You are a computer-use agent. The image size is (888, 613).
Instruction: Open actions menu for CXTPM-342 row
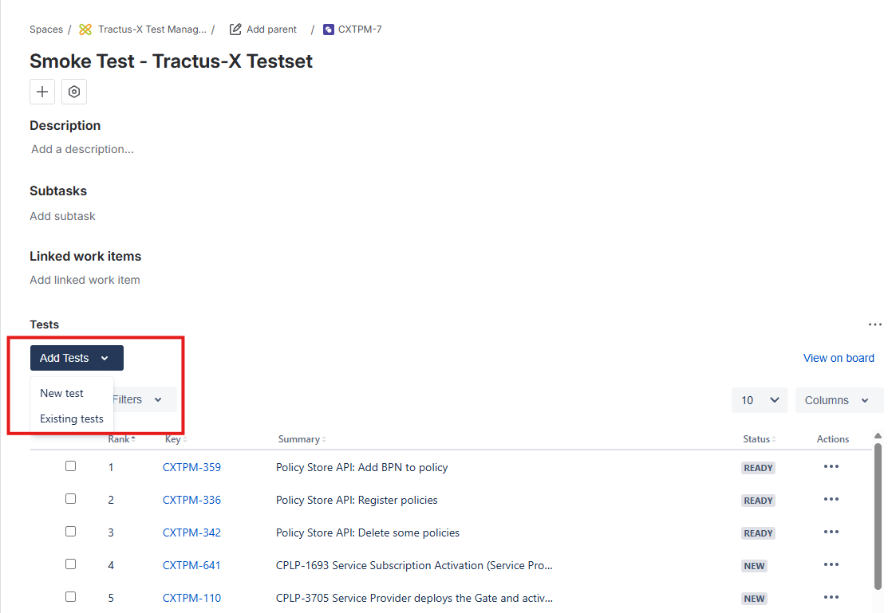pyautogui.click(x=831, y=532)
